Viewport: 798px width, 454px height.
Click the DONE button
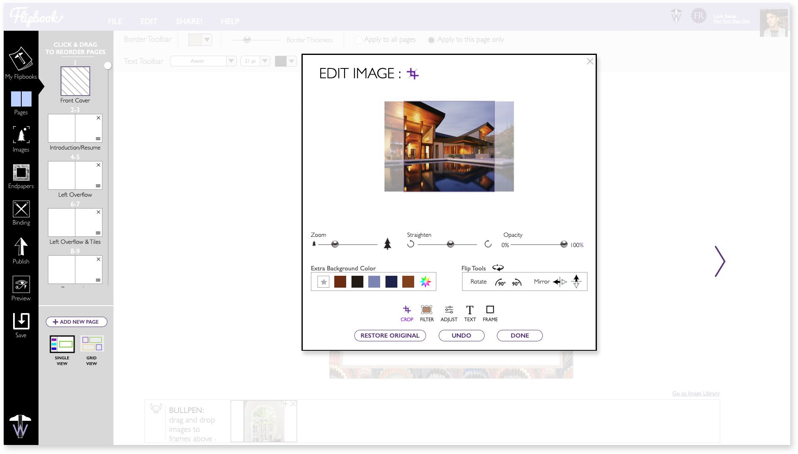519,336
